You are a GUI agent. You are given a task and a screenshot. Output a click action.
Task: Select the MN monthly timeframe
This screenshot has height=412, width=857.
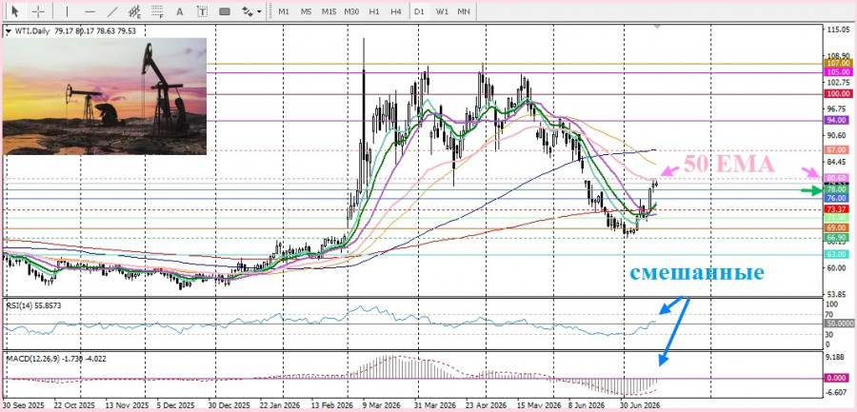click(464, 10)
